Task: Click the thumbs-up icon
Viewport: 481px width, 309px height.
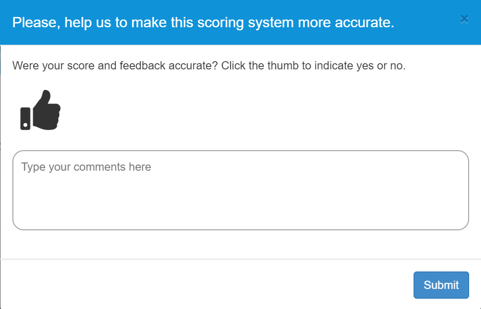Action: (x=40, y=110)
